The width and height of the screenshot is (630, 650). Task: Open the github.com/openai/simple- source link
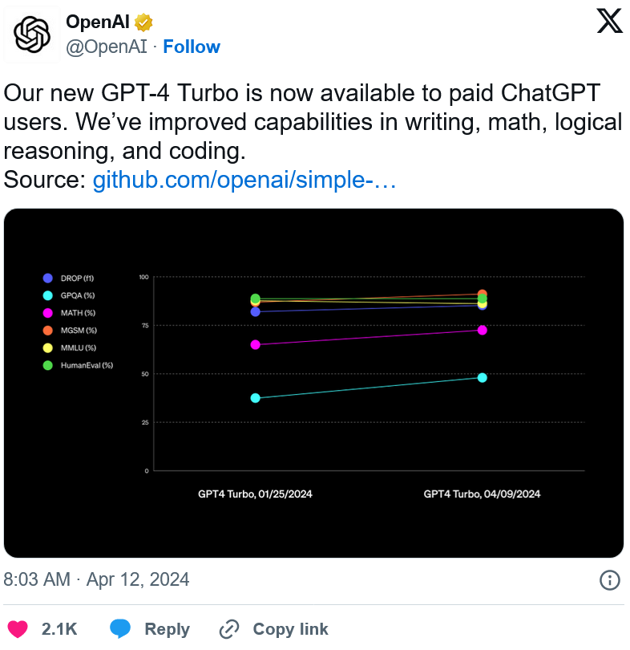[244, 180]
